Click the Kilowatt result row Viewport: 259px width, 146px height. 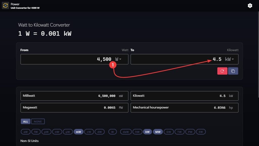[x=184, y=96]
